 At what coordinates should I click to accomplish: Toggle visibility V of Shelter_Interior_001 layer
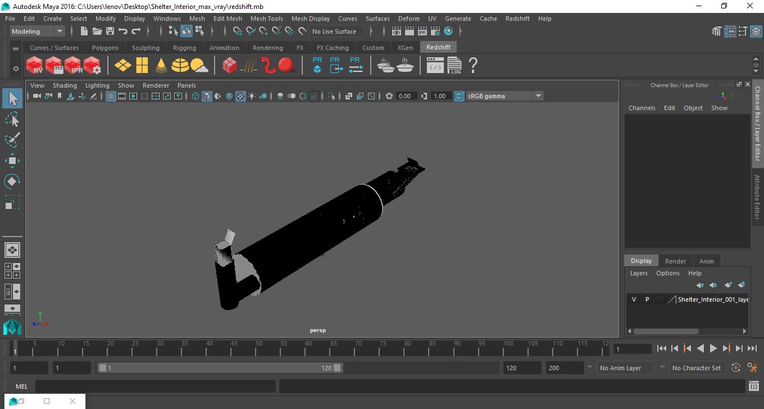click(634, 299)
